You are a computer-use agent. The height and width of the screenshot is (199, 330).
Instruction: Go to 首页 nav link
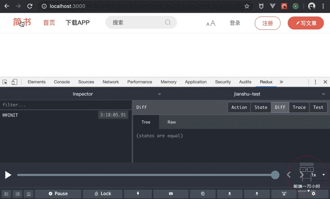(49, 23)
